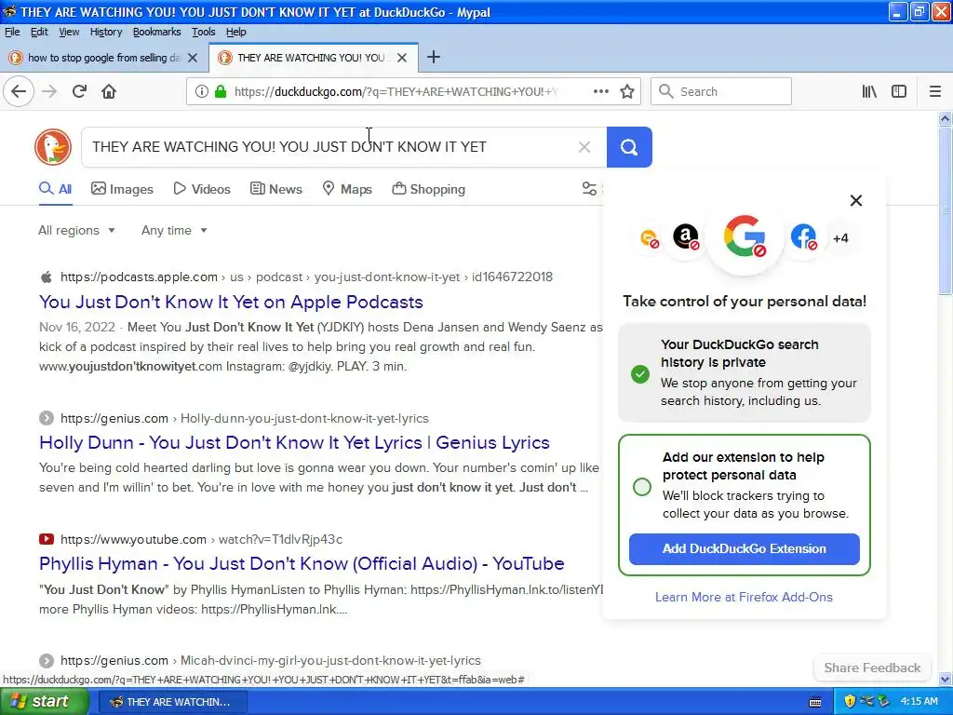
Task: Click the browser Back arrow button
Action: click(19, 92)
